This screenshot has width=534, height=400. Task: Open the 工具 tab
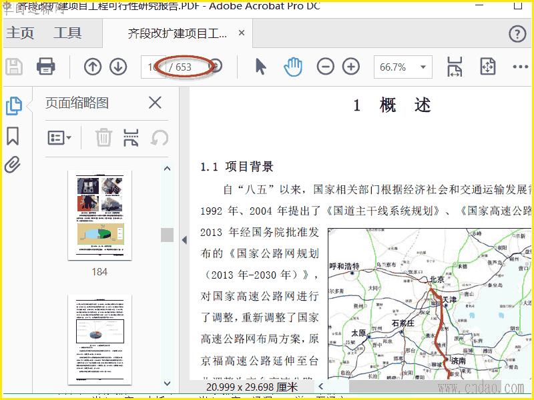pyautogui.click(x=67, y=33)
